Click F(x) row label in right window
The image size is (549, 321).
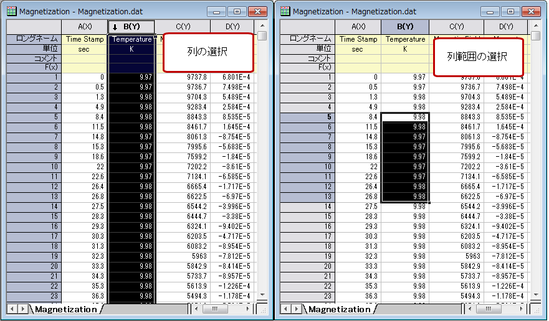tap(307, 67)
